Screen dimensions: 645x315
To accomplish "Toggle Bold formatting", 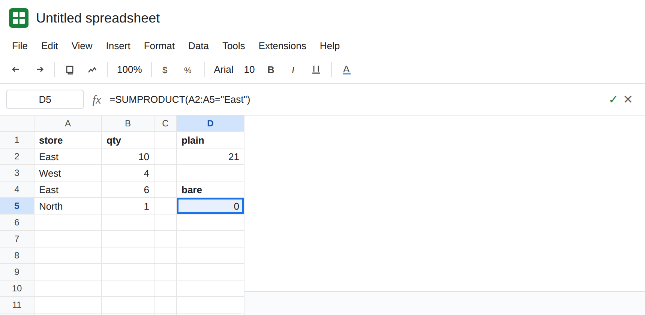I will (271, 70).
